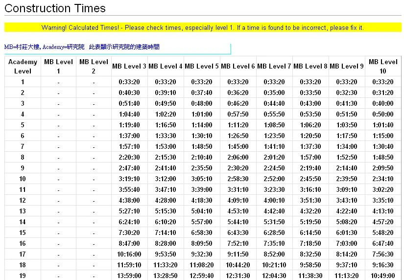Select the "MB Level 9" column header
The width and height of the screenshot is (404, 280).
point(347,66)
